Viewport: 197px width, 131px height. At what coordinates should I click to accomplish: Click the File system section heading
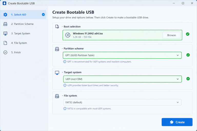(70, 96)
